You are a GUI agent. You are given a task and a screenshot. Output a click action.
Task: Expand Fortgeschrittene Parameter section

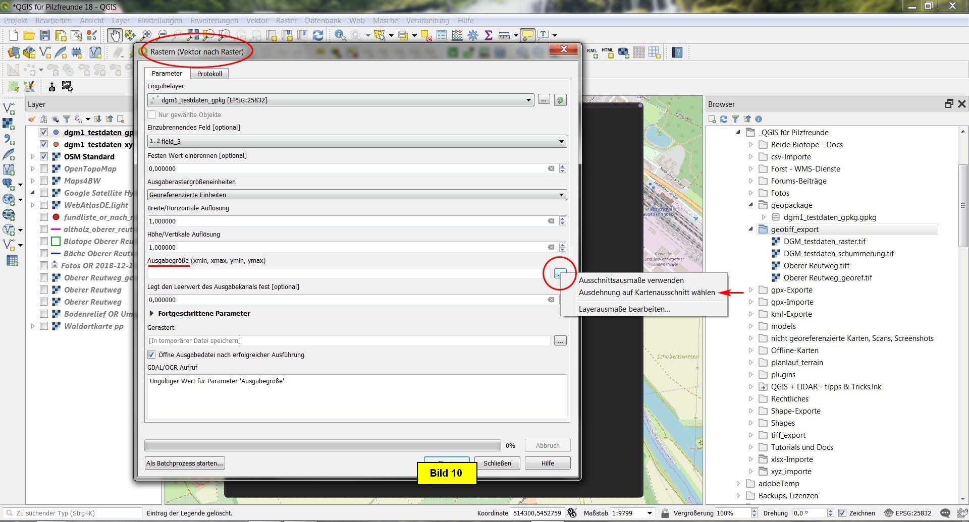151,313
